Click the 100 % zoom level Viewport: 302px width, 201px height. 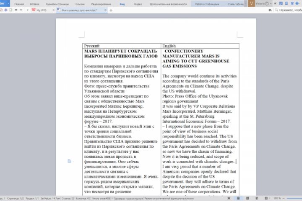coord(277,198)
